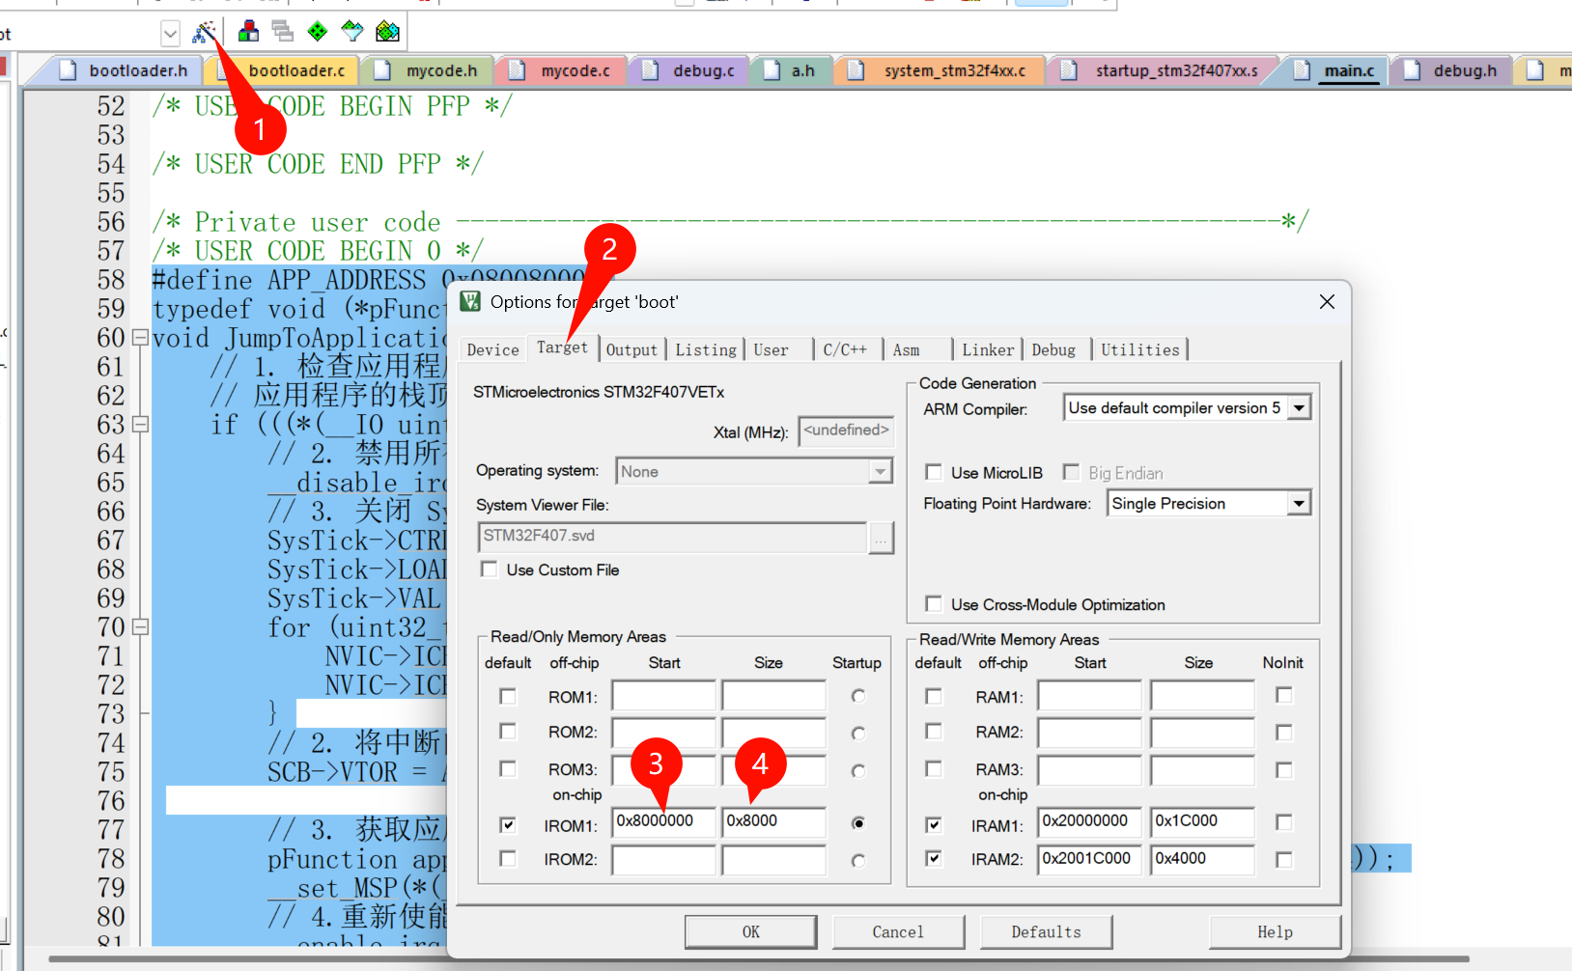This screenshot has width=1572, height=971.
Task: Enable the Use MicroLIB checkbox
Action: (x=934, y=472)
